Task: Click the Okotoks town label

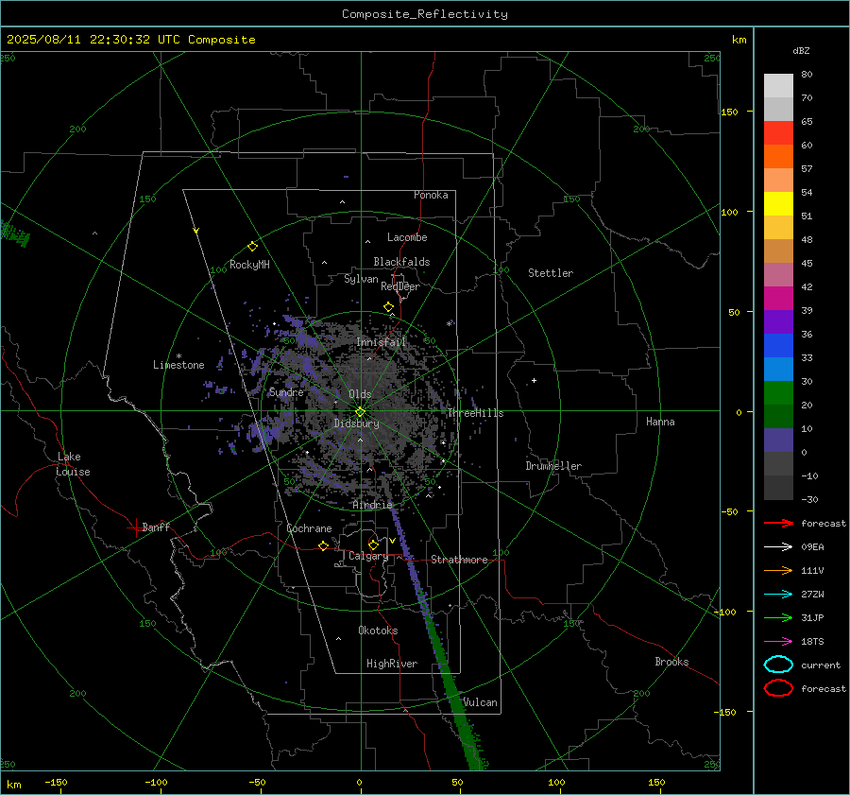Action: [378, 631]
